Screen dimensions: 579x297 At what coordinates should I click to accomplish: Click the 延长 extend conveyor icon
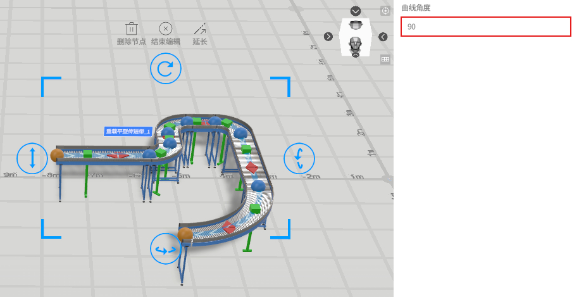coord(200,28)
